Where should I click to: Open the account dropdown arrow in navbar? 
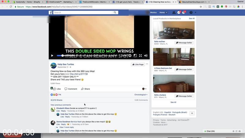[195, 13]
